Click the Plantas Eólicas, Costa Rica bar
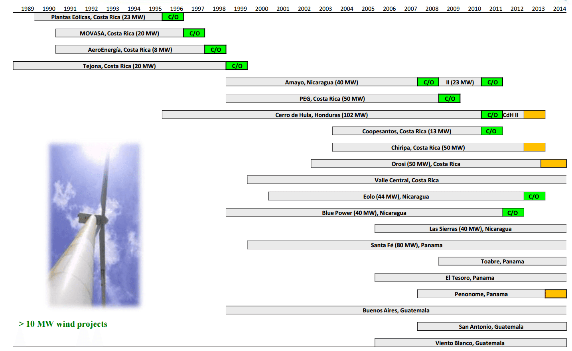The image size is (572, 351). 98,17
